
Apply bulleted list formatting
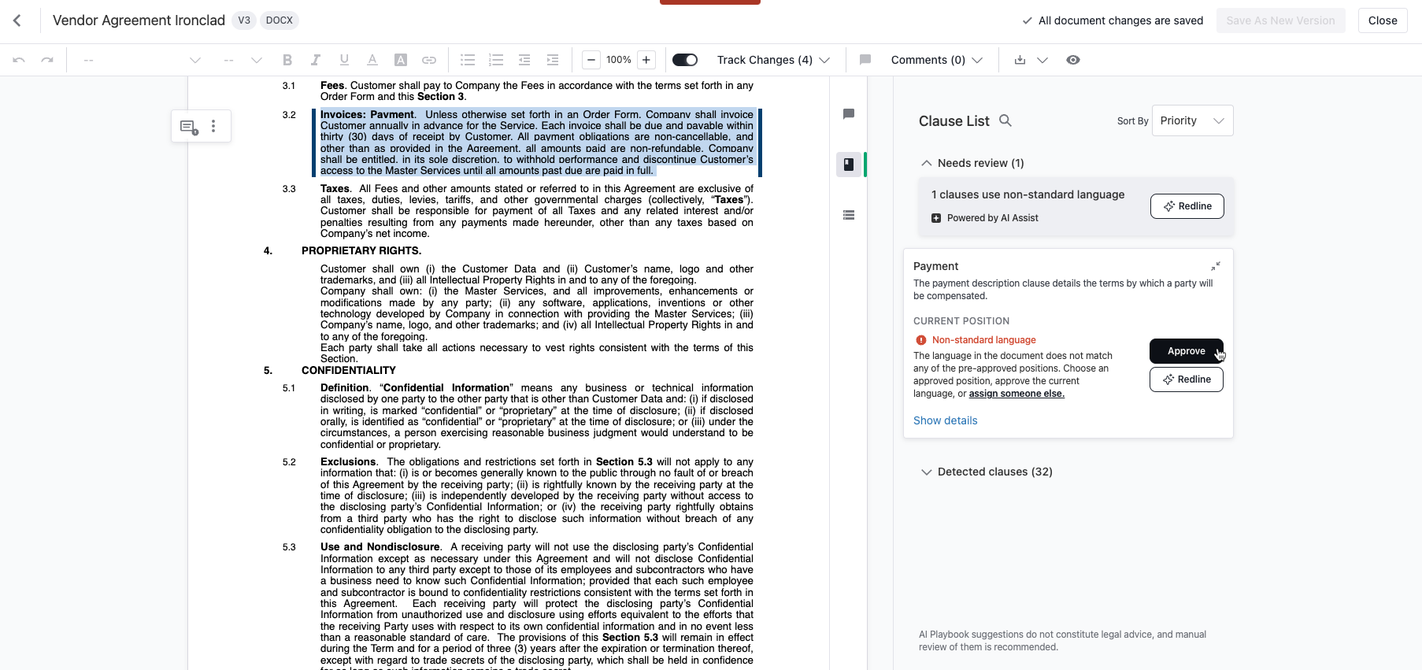coord(468,60)
